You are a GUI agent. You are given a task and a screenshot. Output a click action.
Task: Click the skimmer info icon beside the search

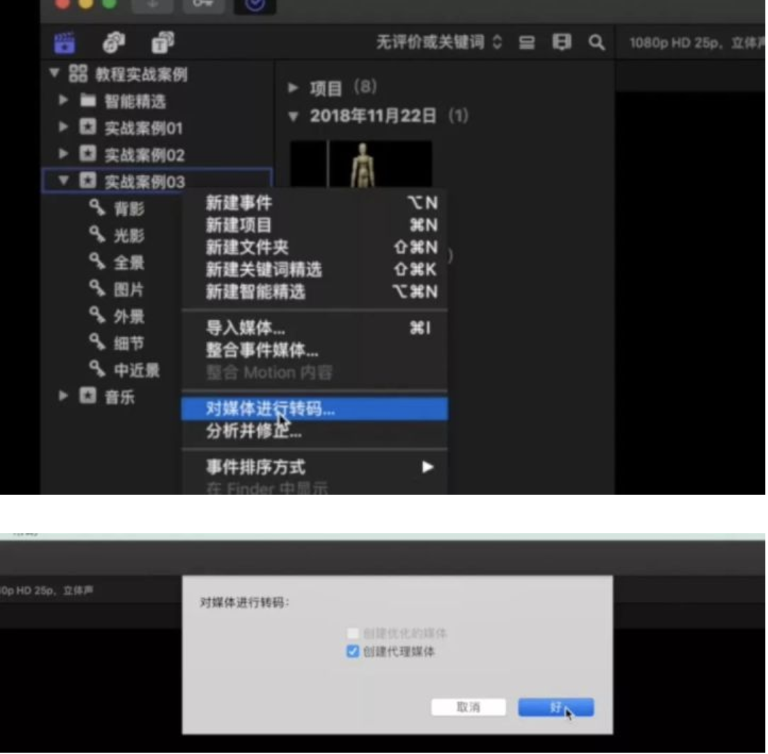(562, 42)
